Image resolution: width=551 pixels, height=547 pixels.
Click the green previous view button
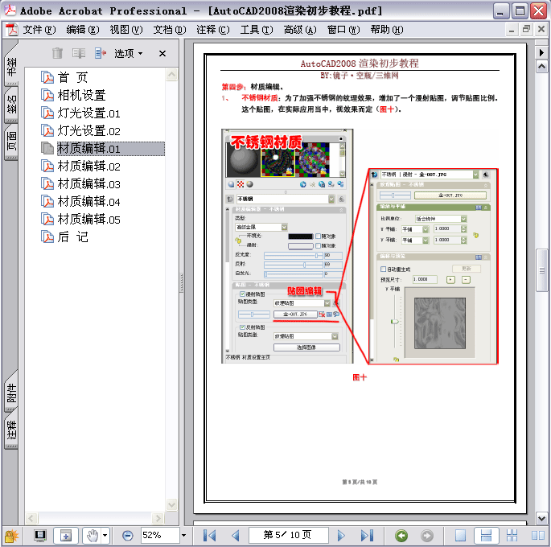click(401, 536)
